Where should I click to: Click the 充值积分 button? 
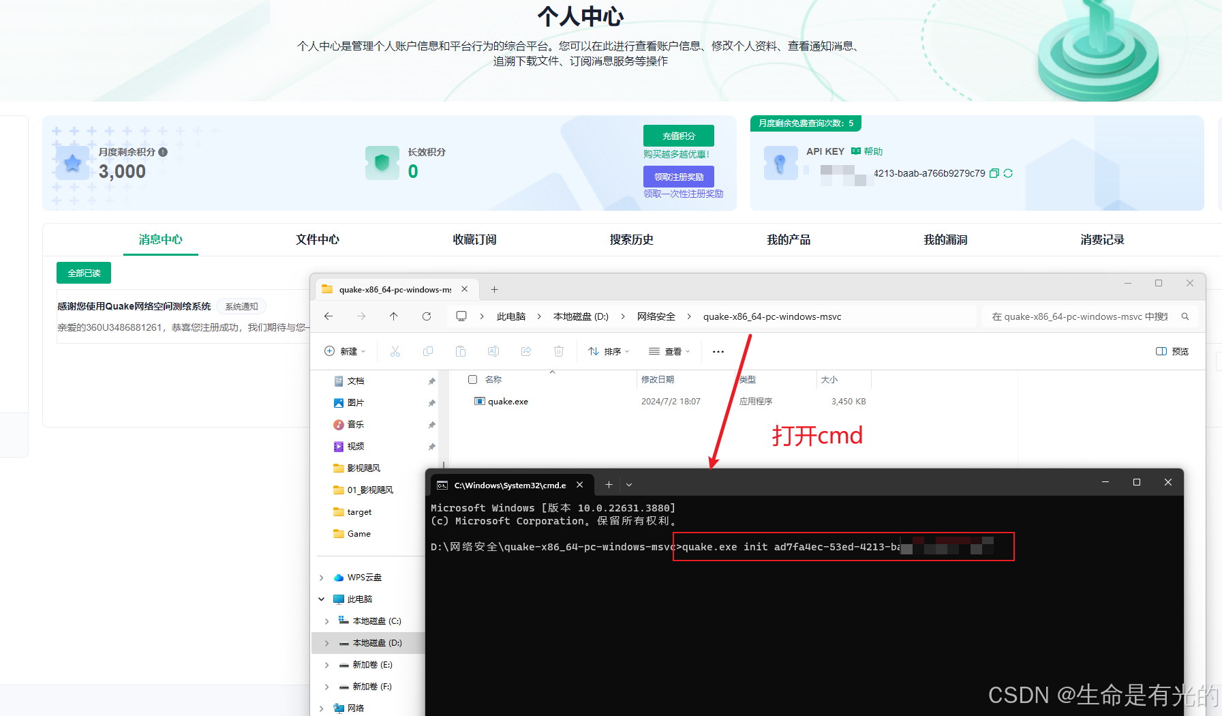click(x=678, y=136)
